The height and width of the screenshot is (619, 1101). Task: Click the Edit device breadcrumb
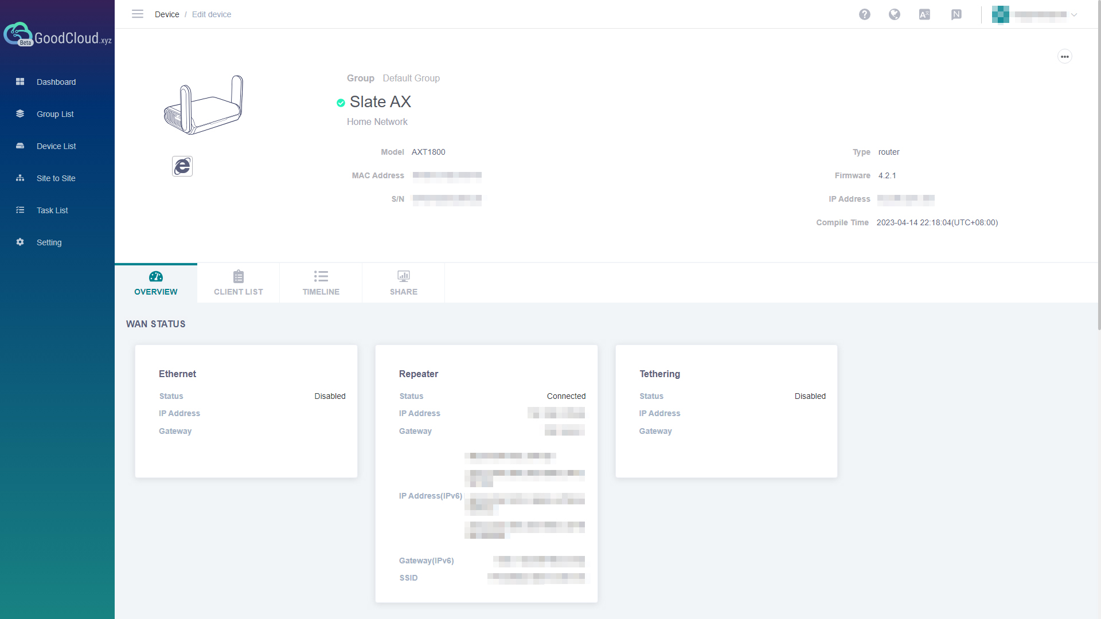click(x=212, y=14)
